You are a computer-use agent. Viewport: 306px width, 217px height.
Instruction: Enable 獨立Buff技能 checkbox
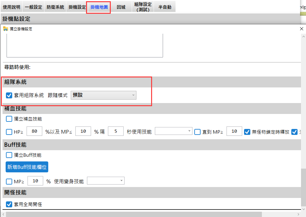point(9,155)
